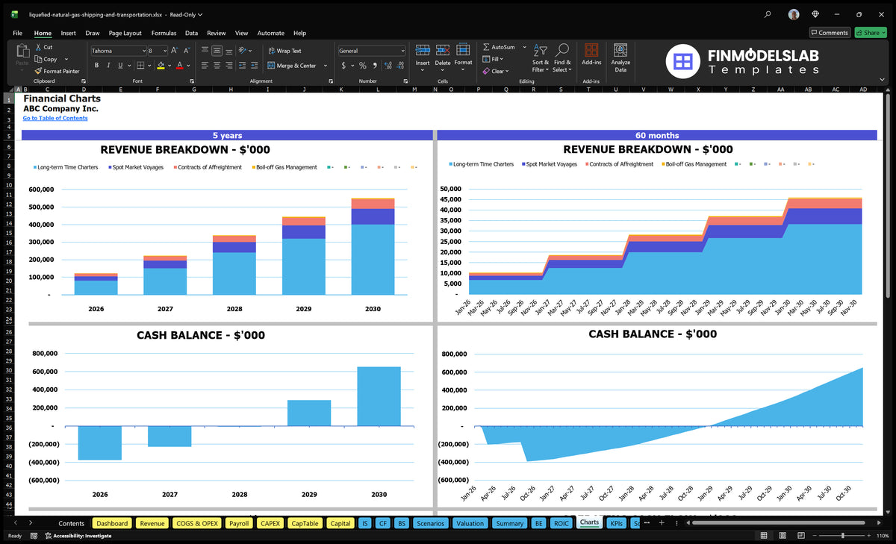The width and height of the screenshot is (896, 544).
Task: Click the Decrease Decimal icon
Action: pos(400,66)
